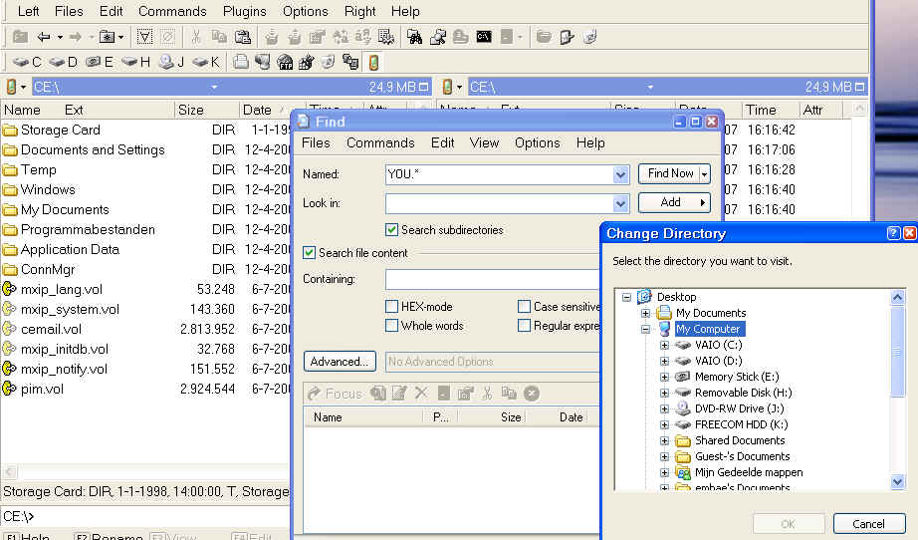Click the Change Directory tree scrollbar down arrow
The image size is (918, 540).
coord(897,481)
